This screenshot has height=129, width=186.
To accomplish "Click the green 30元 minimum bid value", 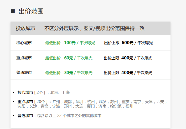I will (x=68, y=73).
